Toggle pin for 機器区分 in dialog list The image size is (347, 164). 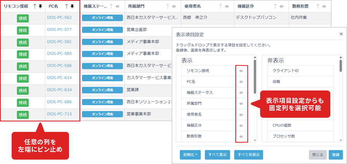[x=241, y=126]
